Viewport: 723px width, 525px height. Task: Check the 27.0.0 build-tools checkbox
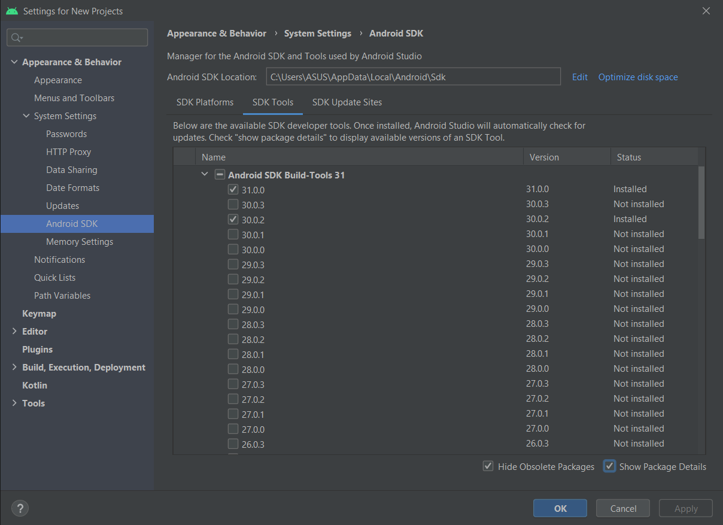pos(233,429)
